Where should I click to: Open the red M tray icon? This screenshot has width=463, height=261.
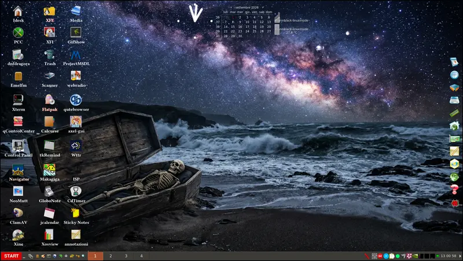pos(380,256)
